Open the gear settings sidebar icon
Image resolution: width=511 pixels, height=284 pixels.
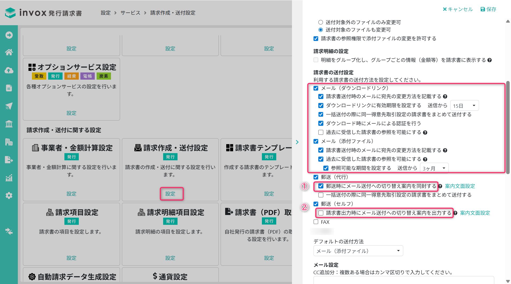pos(9,196)
